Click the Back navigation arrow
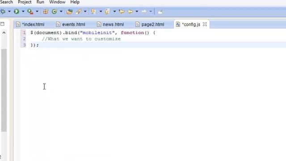Screen dimensions: 286x161 [x=130, y=12]
